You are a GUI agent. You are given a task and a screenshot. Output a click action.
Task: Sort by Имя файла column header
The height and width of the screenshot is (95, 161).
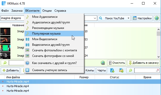pos(39,77)
